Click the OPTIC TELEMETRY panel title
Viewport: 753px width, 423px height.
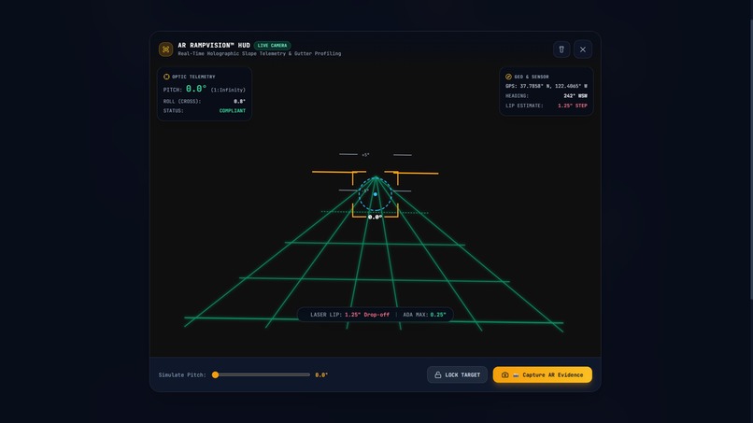[193, 77]
